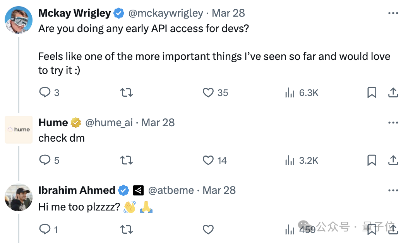Open the @mckaywrigley profile handle
Screen dimensions: 408x243
pos(166,13)
